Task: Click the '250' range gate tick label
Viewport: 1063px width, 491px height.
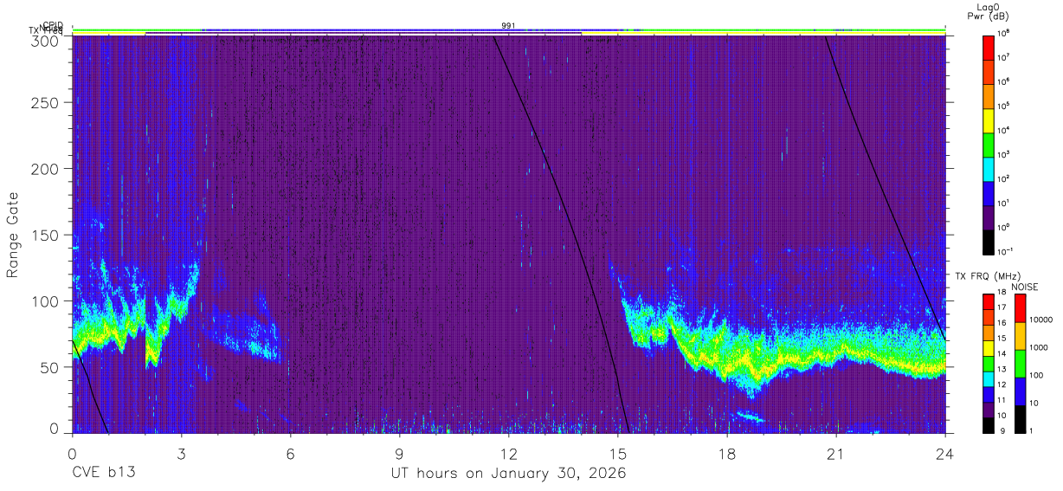Action: click(44, 103)
